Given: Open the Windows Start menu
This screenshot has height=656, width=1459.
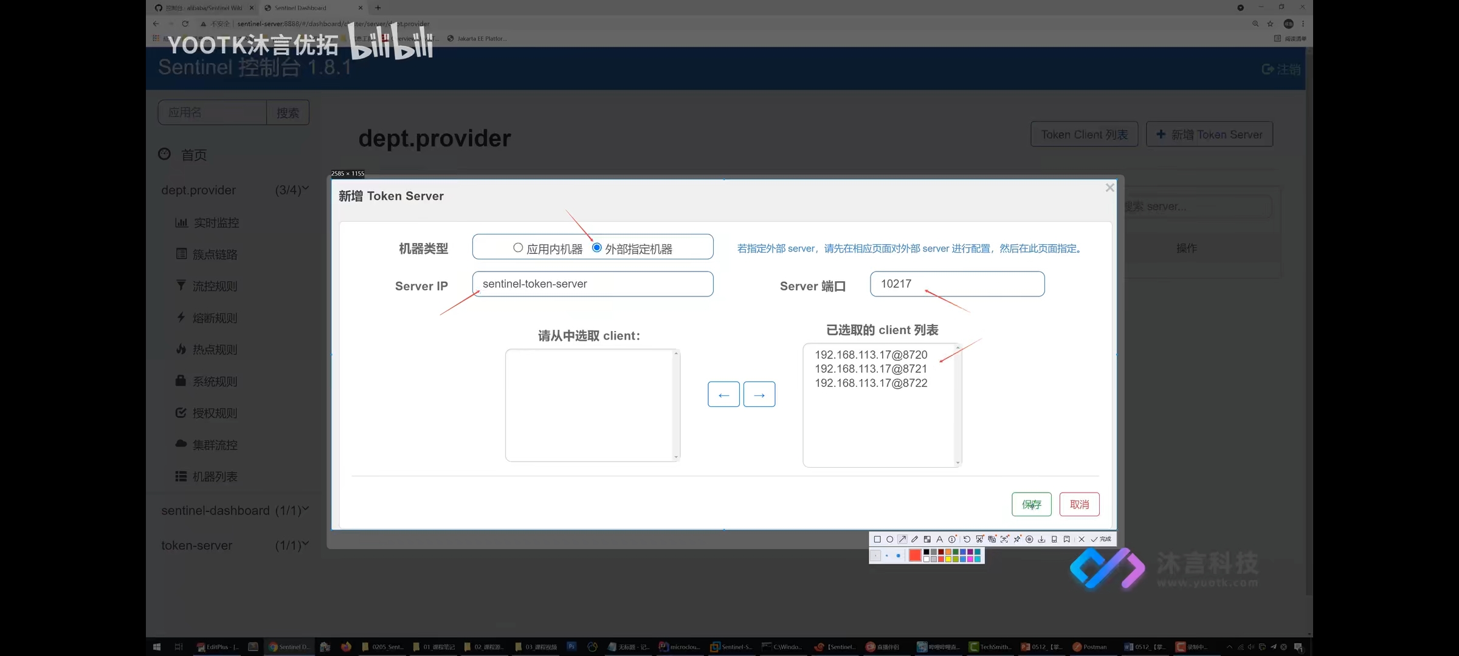Looking at the screenshot, I should tap(157, 647).
